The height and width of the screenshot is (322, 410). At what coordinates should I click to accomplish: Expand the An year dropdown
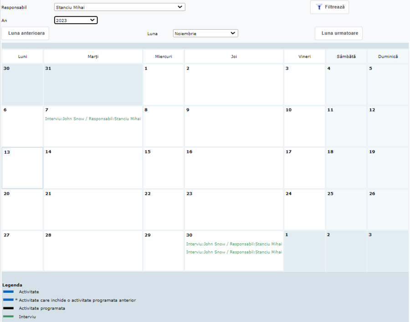coord(76,20)
